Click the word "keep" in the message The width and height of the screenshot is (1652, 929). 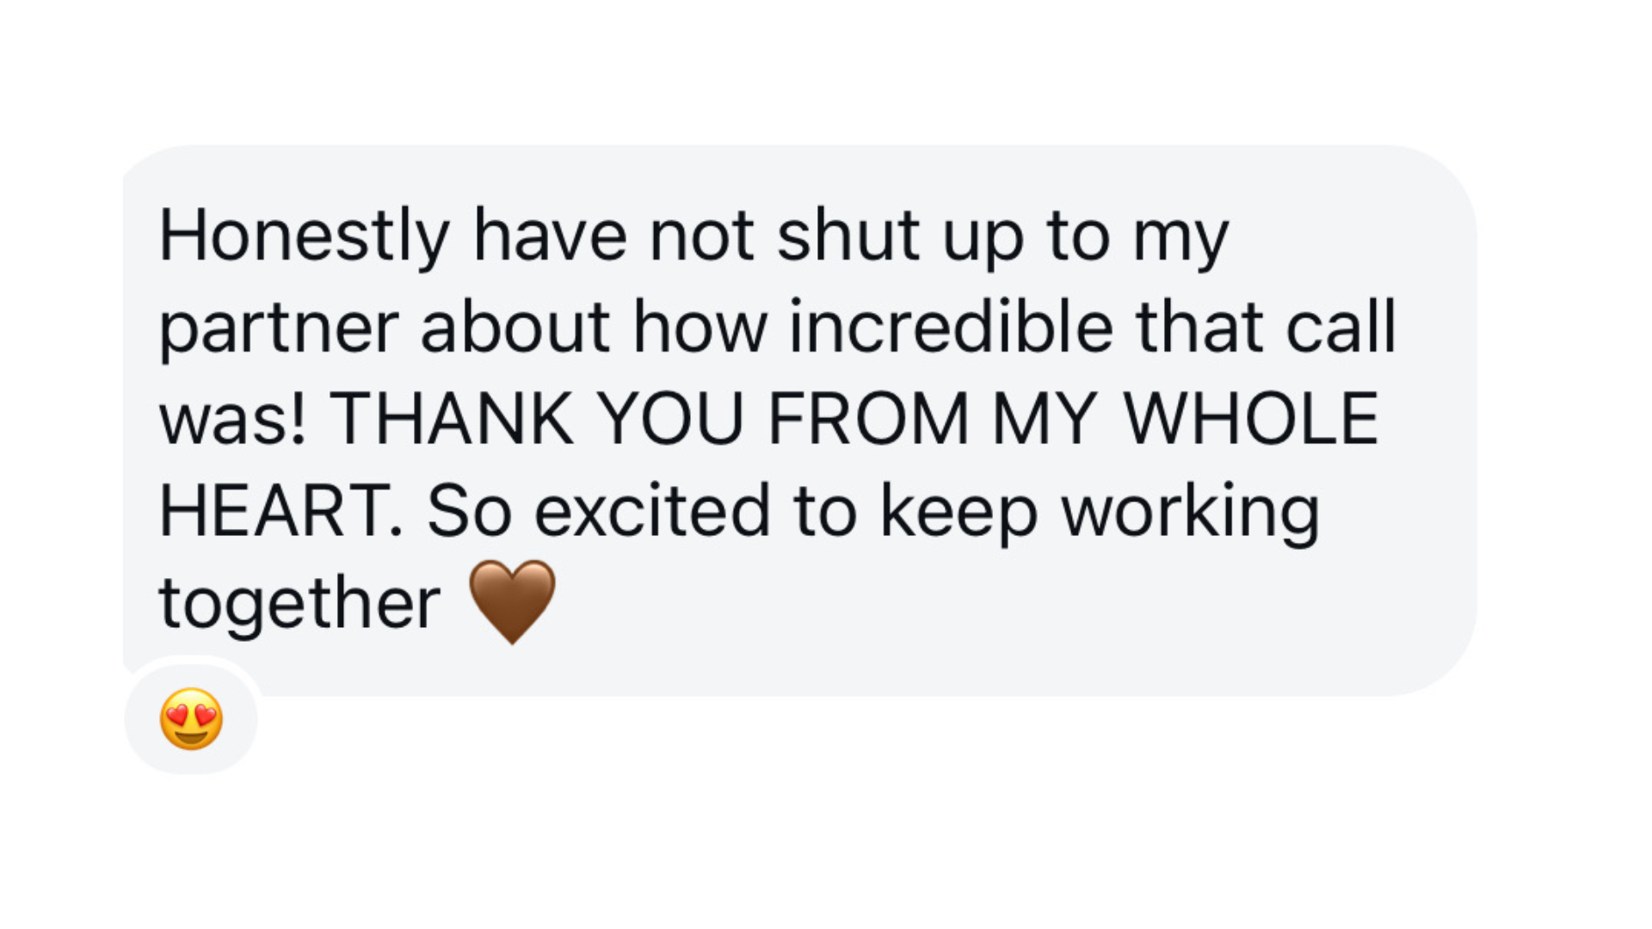coord(959,513)
